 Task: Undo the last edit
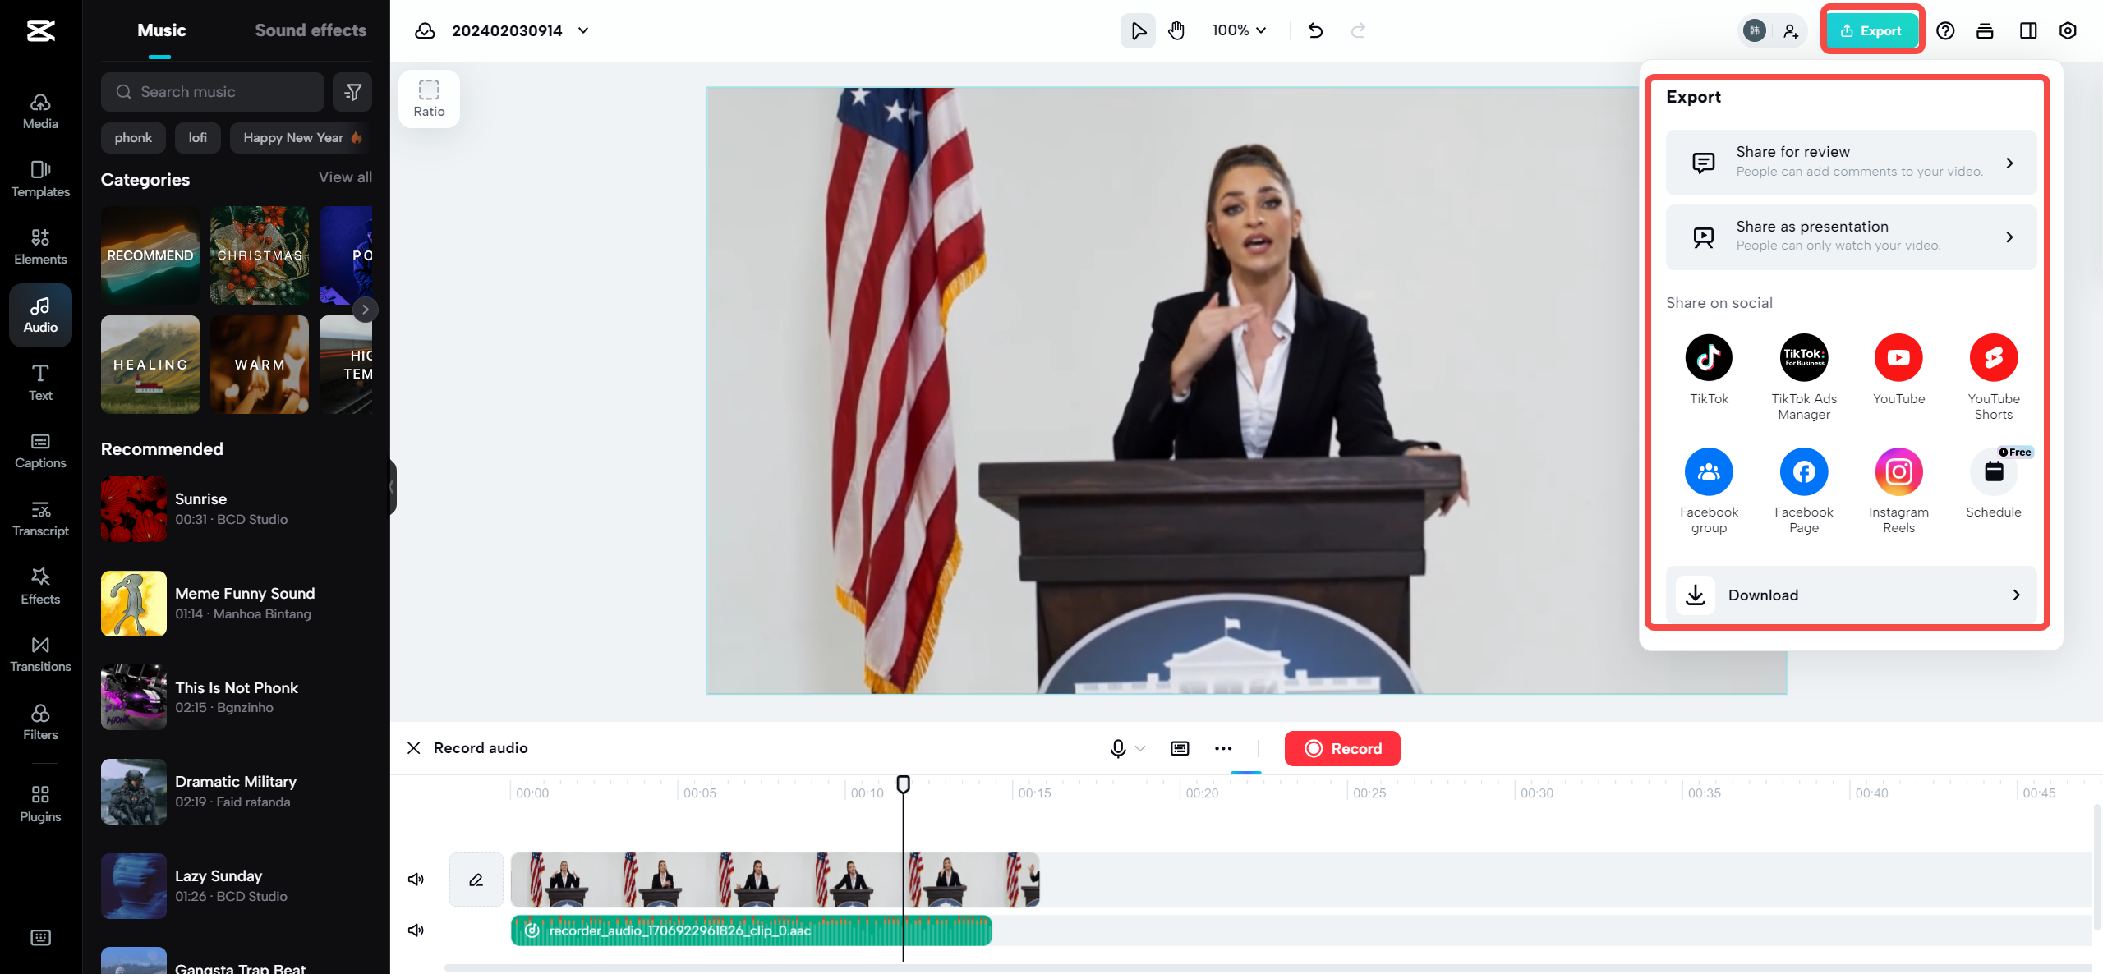[1315, 30]
